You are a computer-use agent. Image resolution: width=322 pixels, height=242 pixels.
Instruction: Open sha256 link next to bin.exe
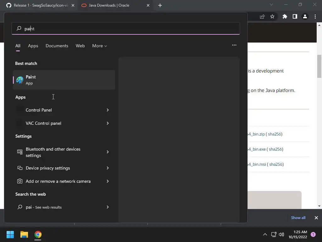click(x=275, y=149)
